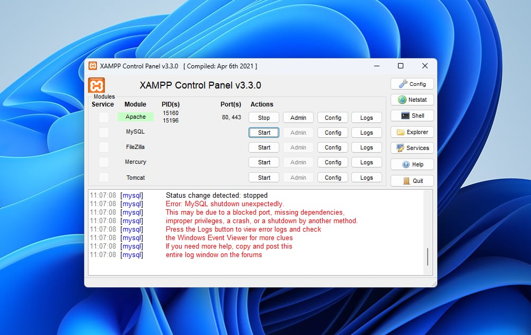Screen dimensions: 531x335
Task: View Mercury Logs
Action: click(366, 162)
